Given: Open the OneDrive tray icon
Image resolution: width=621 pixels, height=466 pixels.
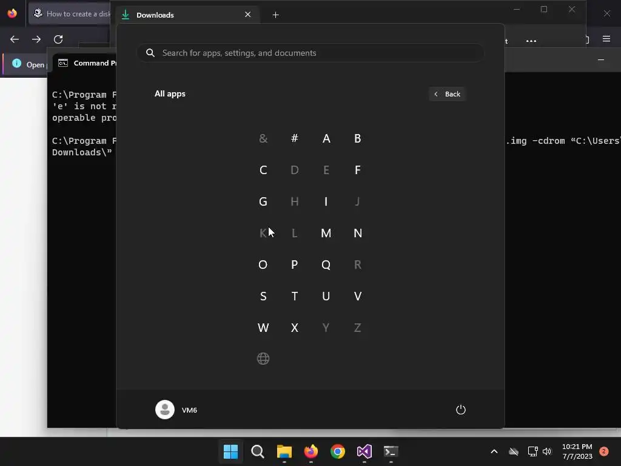Looking at the screenshot, I should [x=514, y=451].
